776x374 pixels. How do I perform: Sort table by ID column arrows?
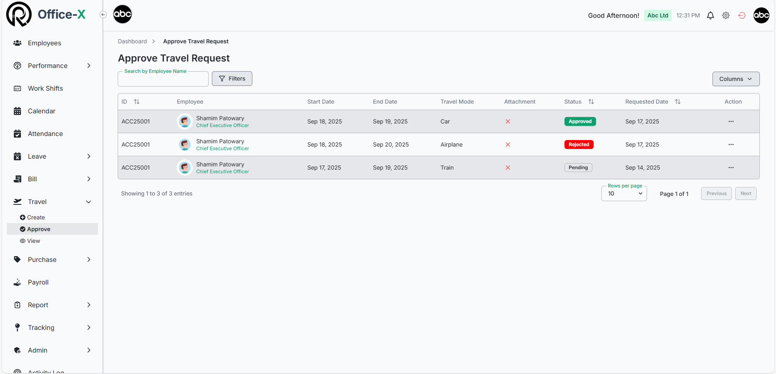(137, 102)
